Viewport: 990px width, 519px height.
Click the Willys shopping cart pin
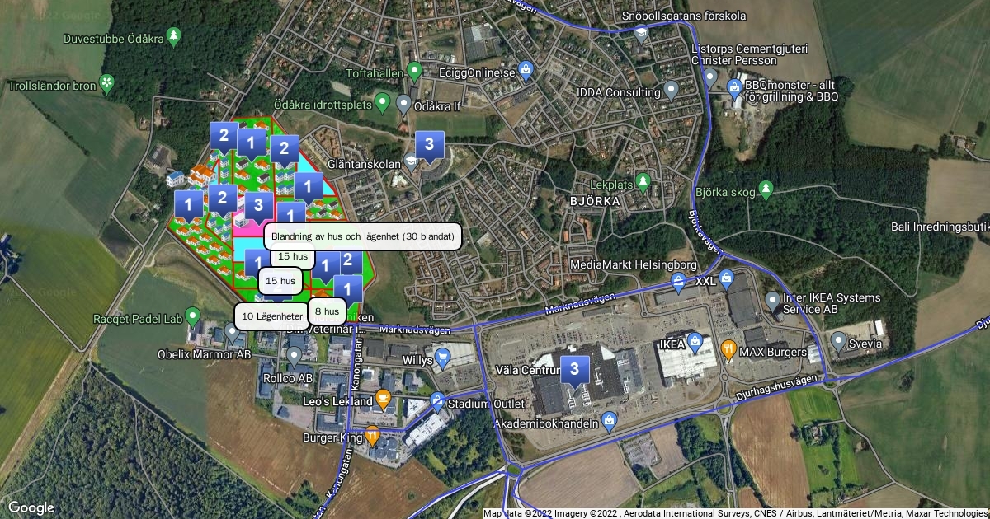click(x=442, y=358)
